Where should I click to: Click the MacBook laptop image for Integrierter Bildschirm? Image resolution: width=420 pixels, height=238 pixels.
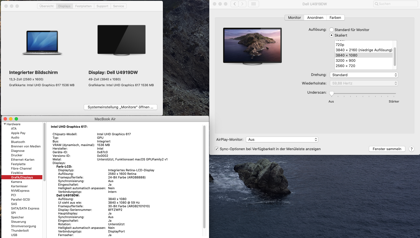[x=42, y=43]
